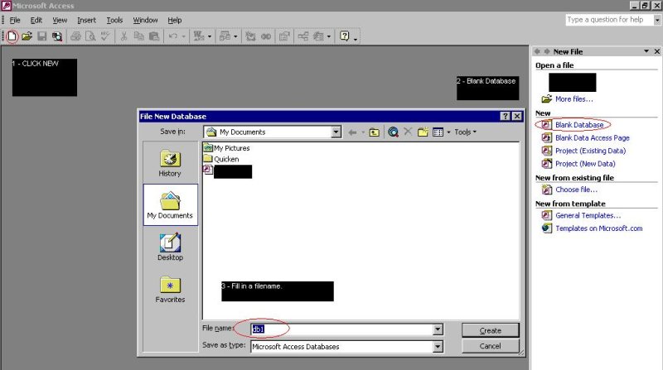
Task: Click the Cancel button
Action: [x=490, y=346]
